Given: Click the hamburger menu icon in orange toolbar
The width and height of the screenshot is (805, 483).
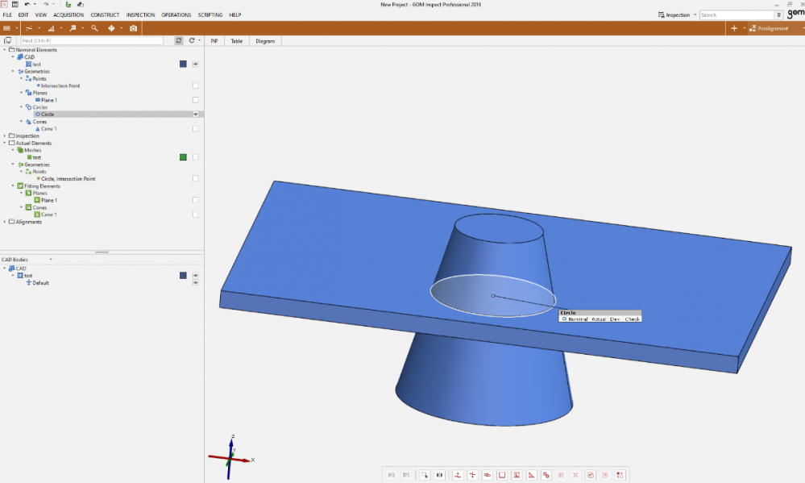Looking at the screenshot, I should [x=7, y=28].
